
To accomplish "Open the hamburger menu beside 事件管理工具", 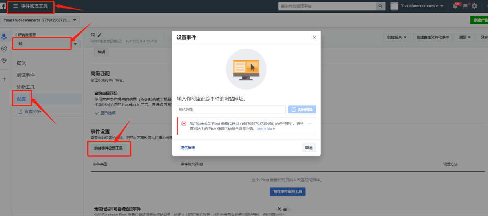I will 16,6.
